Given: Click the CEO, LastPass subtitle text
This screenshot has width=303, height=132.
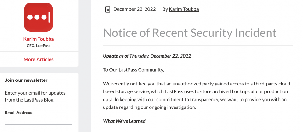Looking at the screenshot, I should coord(39,46).
